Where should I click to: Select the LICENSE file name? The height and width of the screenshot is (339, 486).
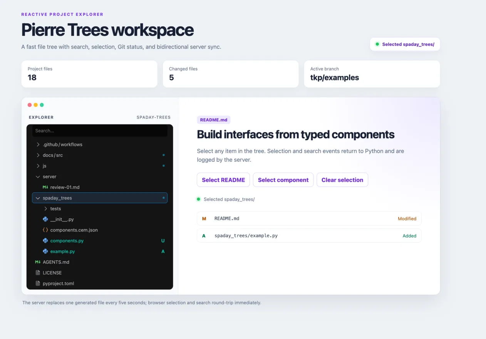click(52, 273)
